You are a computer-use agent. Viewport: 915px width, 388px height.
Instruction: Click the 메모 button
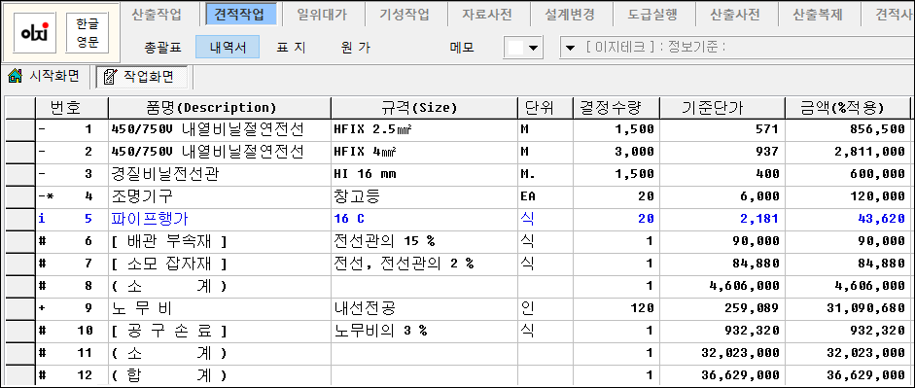click(462, 48)
